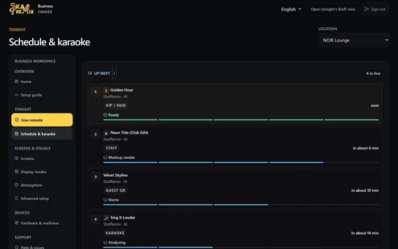
Task: Click queue position number 3
Action: (x=96, y=177)
